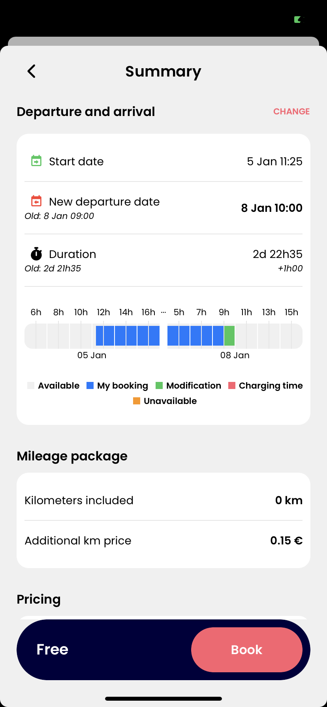This screenshot has height=707, width=327.
Task: Select the new departure date value 8 Jan 10:00
Action: tap(272, 208)
